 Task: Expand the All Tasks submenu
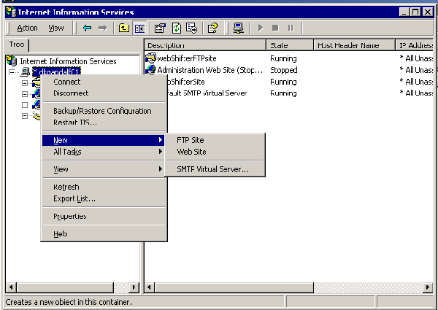point(104,152)
